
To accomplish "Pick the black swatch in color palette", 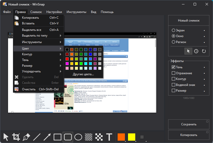I will [67, 50].
